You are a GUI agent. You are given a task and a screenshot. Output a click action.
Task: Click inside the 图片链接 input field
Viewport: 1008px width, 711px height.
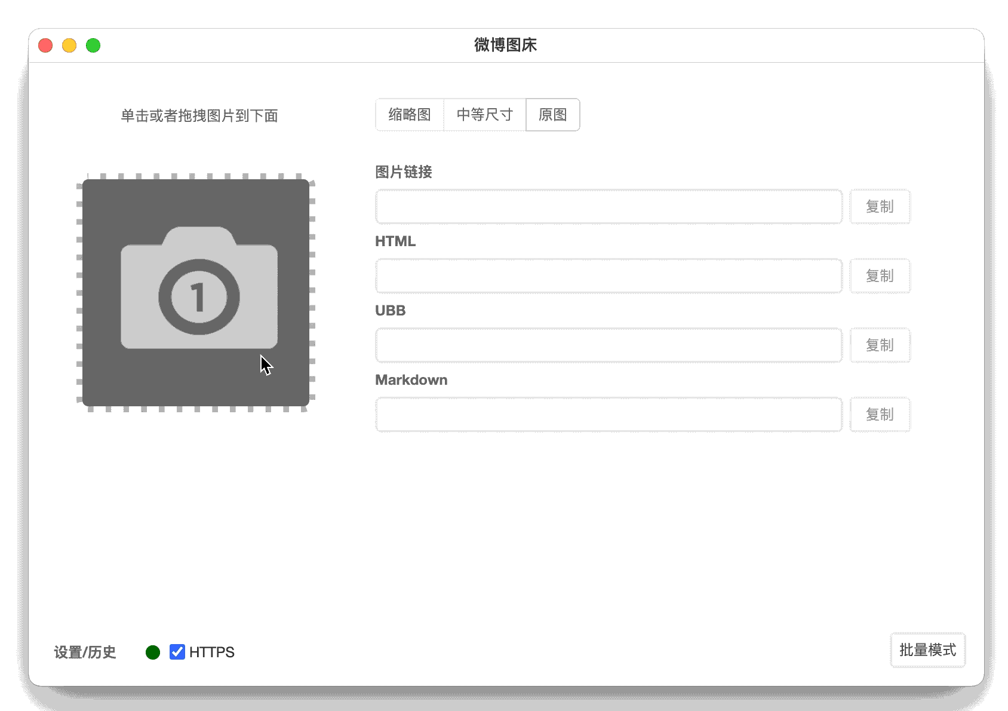click(x=608, y=206)
